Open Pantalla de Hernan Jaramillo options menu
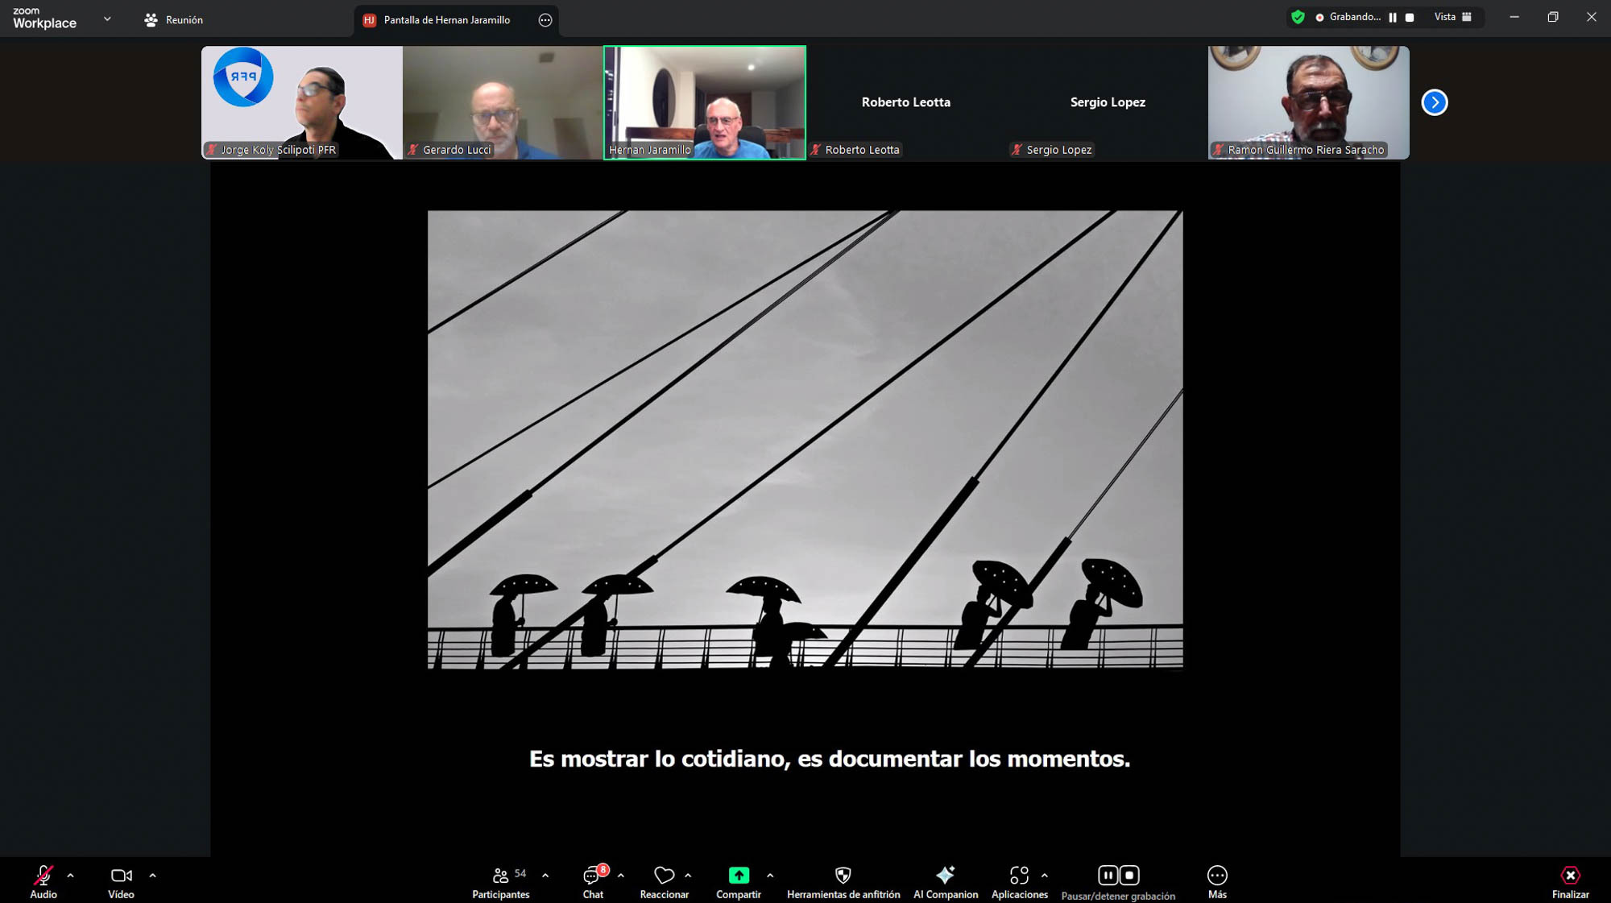The height and width of the screenshot is (903, 1611). click(x=545, y=20)
